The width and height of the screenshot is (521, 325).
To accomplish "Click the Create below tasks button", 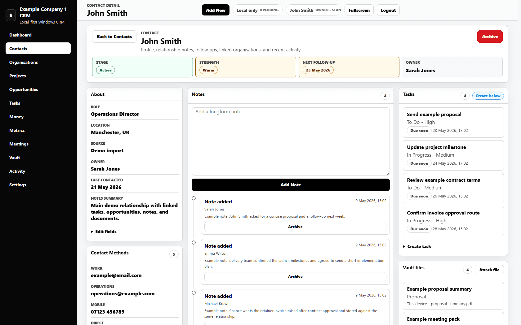I will (x=488, y=96).
